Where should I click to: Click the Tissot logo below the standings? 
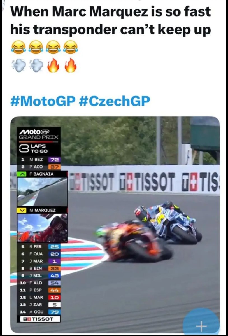[40, 319]
